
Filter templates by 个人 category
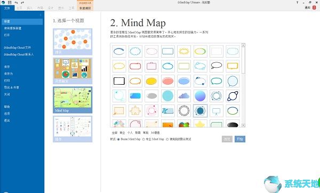pos(130,133)
